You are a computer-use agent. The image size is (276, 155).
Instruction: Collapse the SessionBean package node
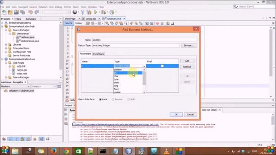[x=10, y=34]
